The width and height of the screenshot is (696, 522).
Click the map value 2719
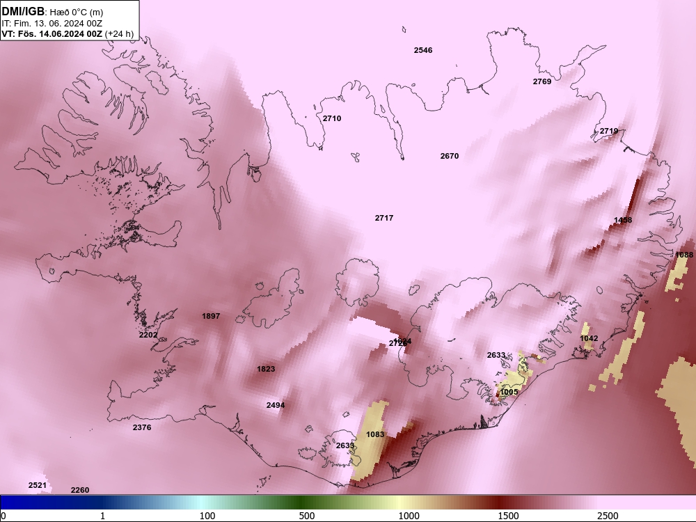click(x=609, y=131)
